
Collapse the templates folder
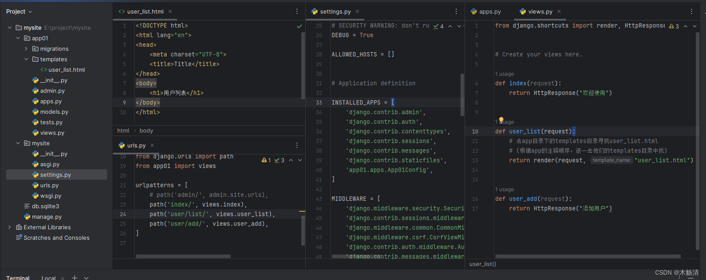26,59
